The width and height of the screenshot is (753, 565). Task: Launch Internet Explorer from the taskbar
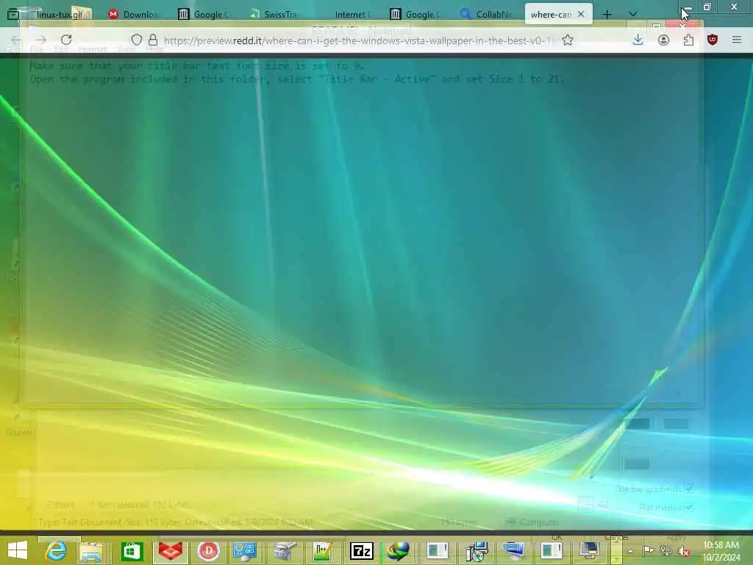point(56,550)
